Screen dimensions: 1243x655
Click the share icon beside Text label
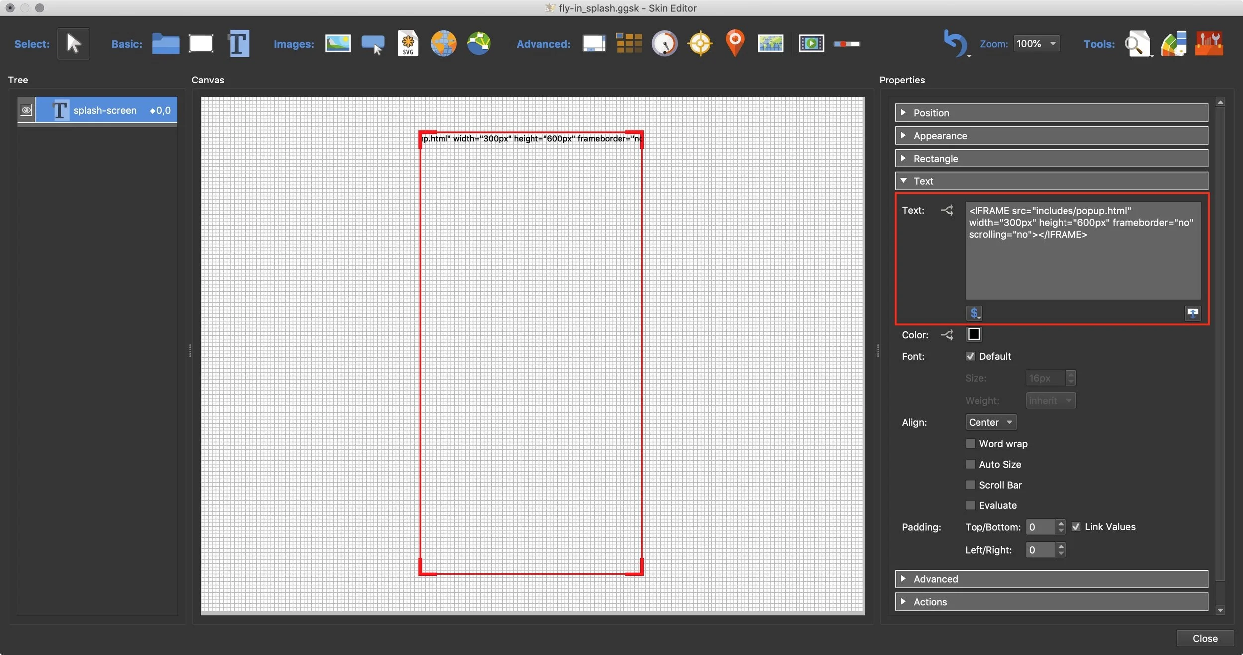pyautogui.click(x=947, y=210)
